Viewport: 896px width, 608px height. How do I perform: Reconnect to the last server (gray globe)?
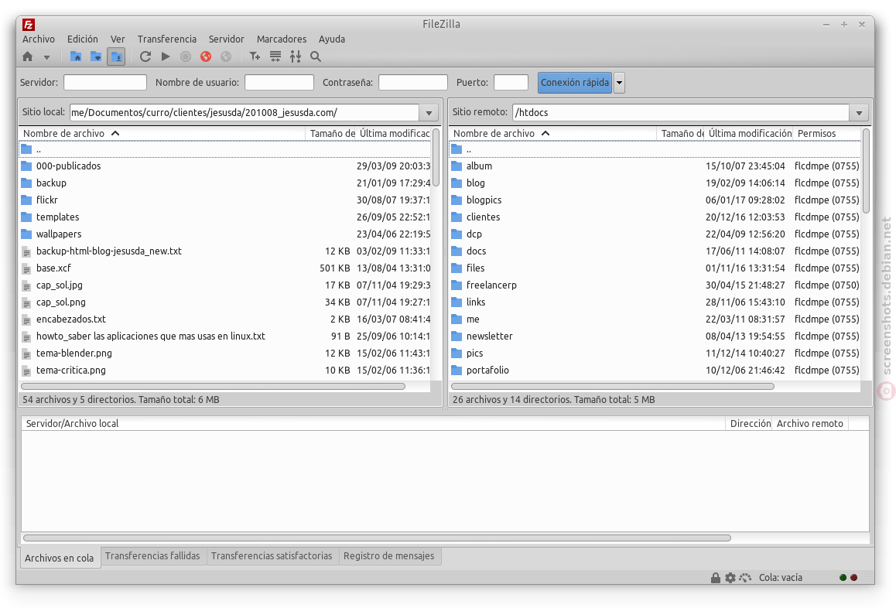(226, 56)
